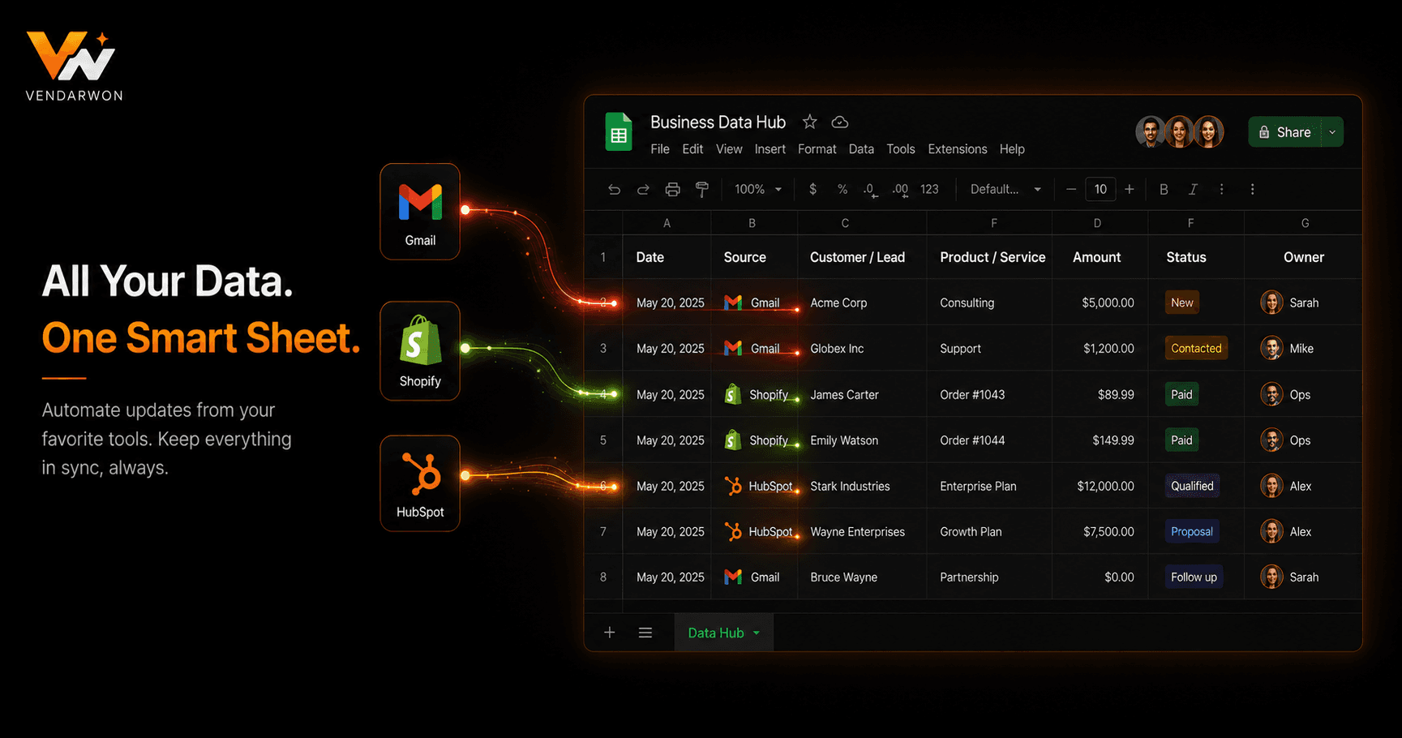This screenshot has height=738, width=1402.
Task: Select column G header
Action: 1304,223
